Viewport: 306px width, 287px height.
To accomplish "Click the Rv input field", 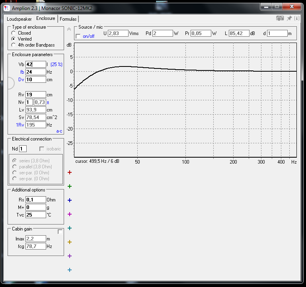I will (x=36, y=95).
